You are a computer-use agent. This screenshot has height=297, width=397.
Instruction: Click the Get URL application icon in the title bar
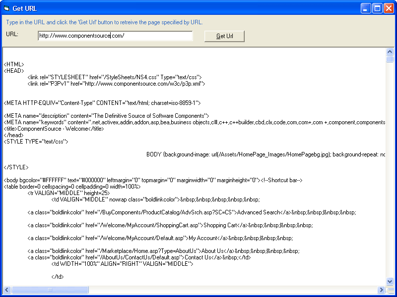[6, 8]
